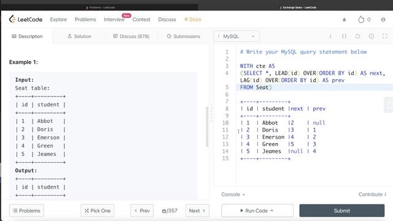Viewport: 393px width, 221px height.
Task: Click the panel resize handle dots
Action: 211,113
